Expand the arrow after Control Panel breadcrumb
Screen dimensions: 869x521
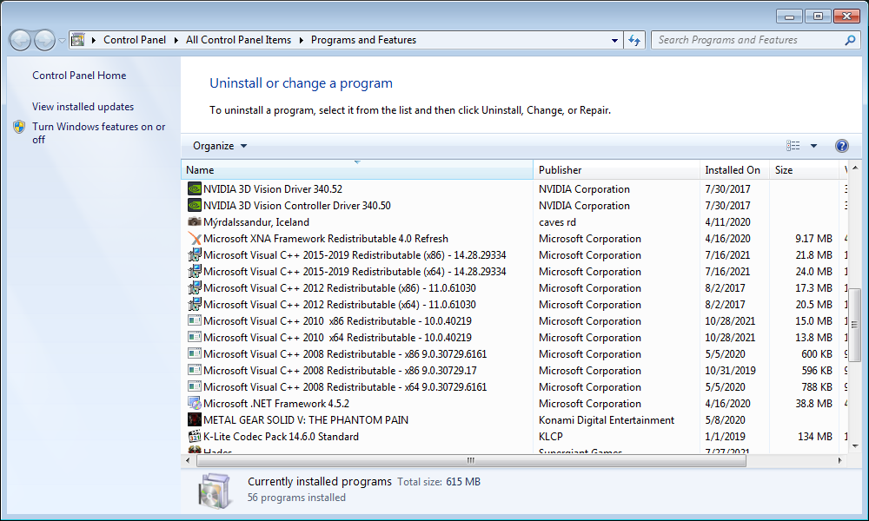(176, 40)
